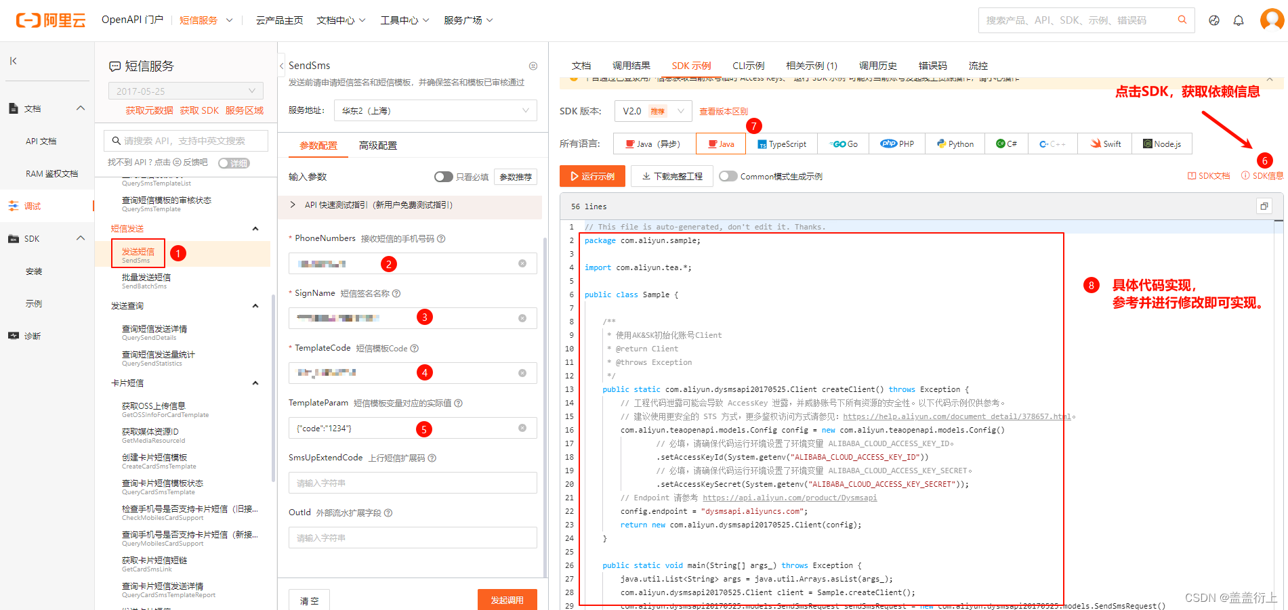Click the 发起调用 button
This screenshot has width=1288, height=610.
tap(507, 600)
